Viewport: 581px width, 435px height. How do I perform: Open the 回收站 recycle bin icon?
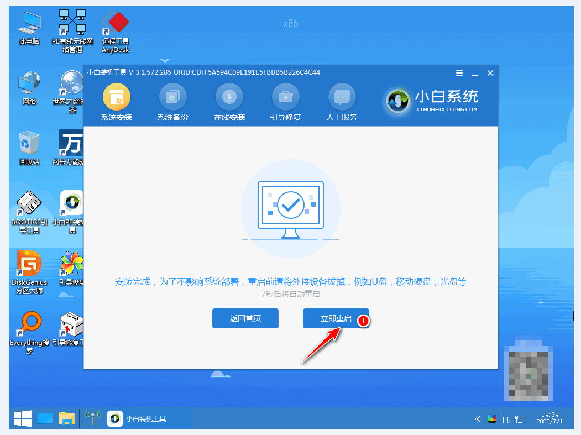tap(29, 145)
